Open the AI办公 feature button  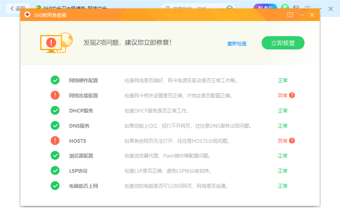coord(265,7)
